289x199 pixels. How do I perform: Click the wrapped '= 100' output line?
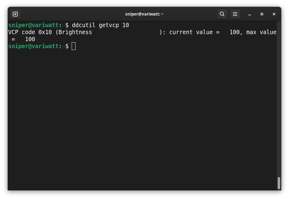(x=23, y=39)
